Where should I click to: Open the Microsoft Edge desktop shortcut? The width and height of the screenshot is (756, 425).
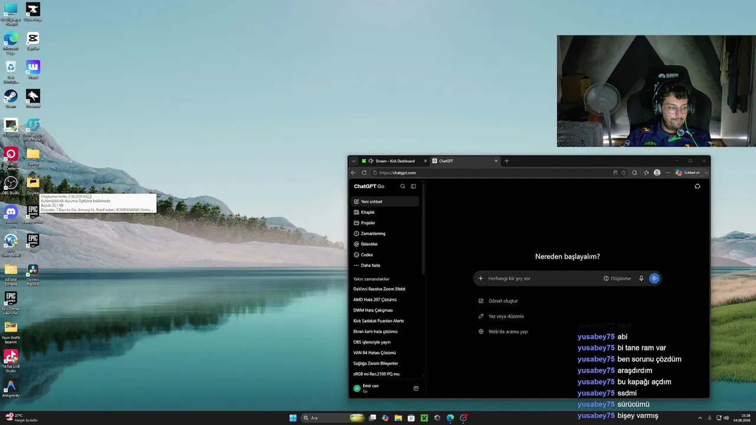[x=11, y=42]
